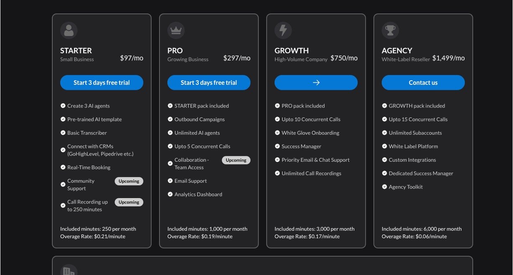This screenshot has height=275, width=513.
Task: Click the STARTER plan user icon
Action: pyautogui.click(x=69, y=31)
